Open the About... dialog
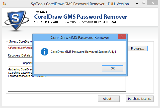The image size is (160, 108). point(109,99)
